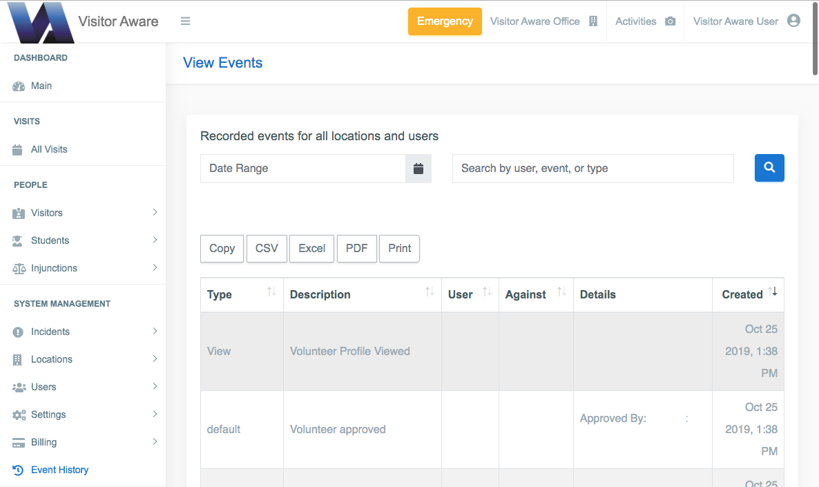Viewport: 819px width, 487px height.
Task: Click the View Events page heading
Action: pos(222,63)
